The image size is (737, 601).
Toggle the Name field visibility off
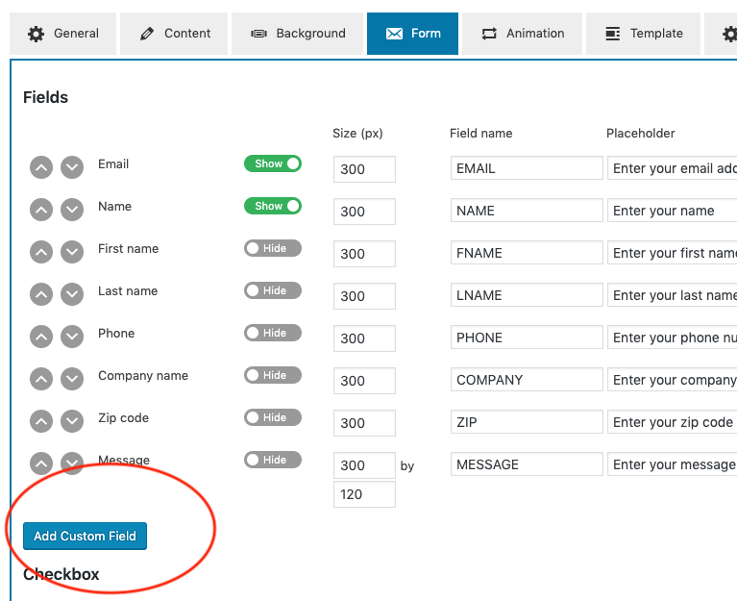coord(272,206)
